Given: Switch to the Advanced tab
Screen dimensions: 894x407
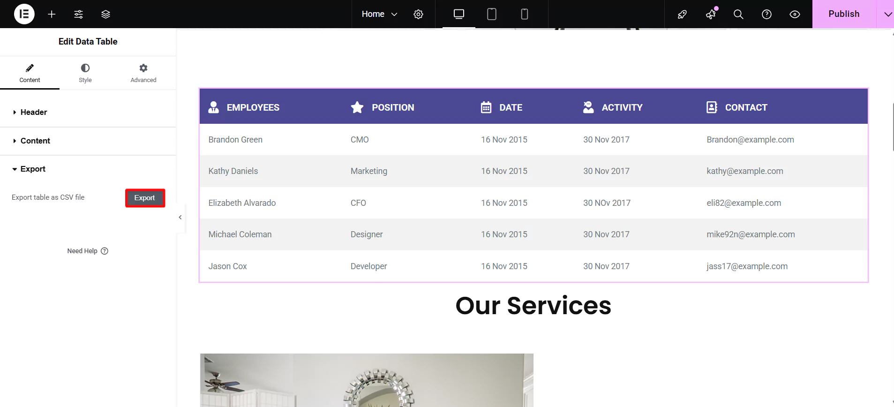Looking at the screenshot, I should [x=143, y=73].
